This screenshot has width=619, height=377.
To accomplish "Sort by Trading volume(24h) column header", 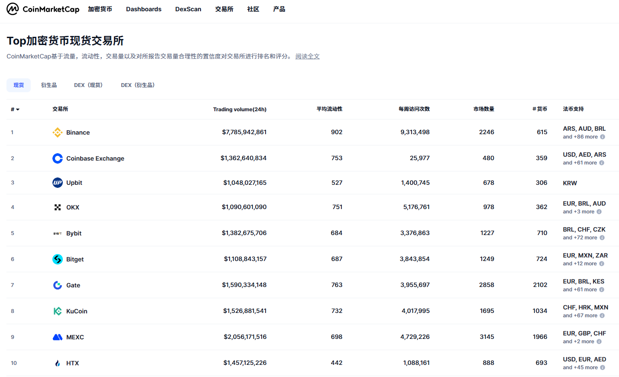I will coord(240,110).
